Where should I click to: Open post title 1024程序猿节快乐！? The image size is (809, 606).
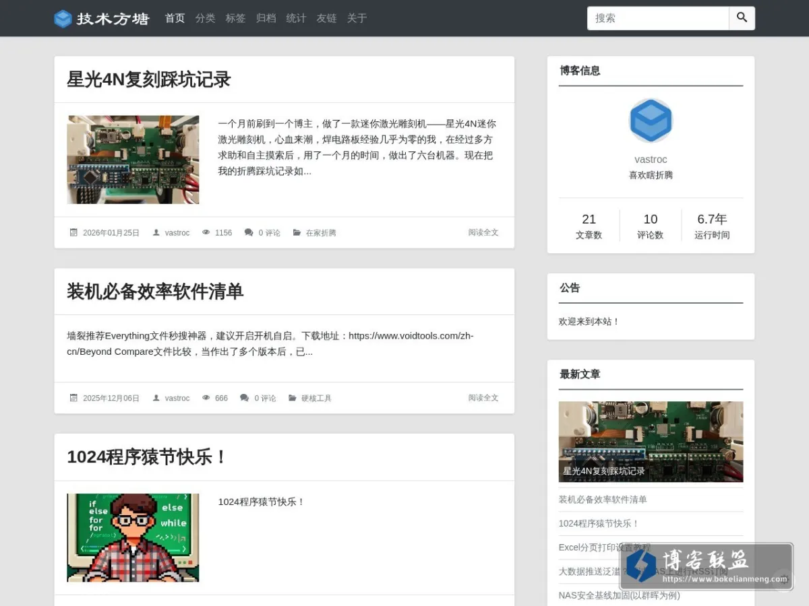point(148,457)
